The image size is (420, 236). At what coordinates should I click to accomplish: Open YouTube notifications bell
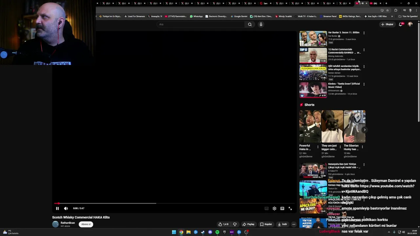pos(401,24)
